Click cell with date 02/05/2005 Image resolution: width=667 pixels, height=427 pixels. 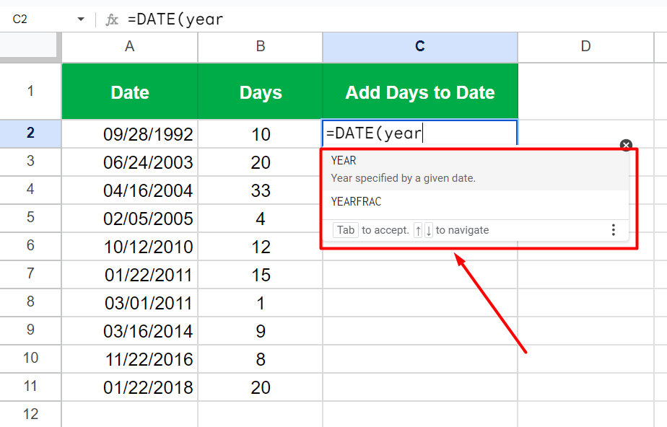coord(130,218)
